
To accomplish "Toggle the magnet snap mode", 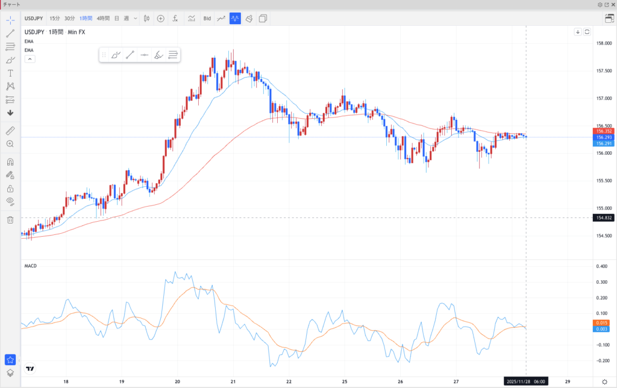I will (10, 161).
